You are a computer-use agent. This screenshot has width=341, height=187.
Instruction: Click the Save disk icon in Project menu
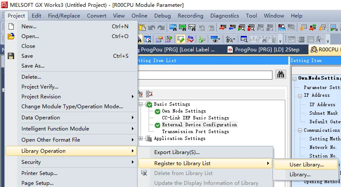pyautogui.click(x=11, y=56)
